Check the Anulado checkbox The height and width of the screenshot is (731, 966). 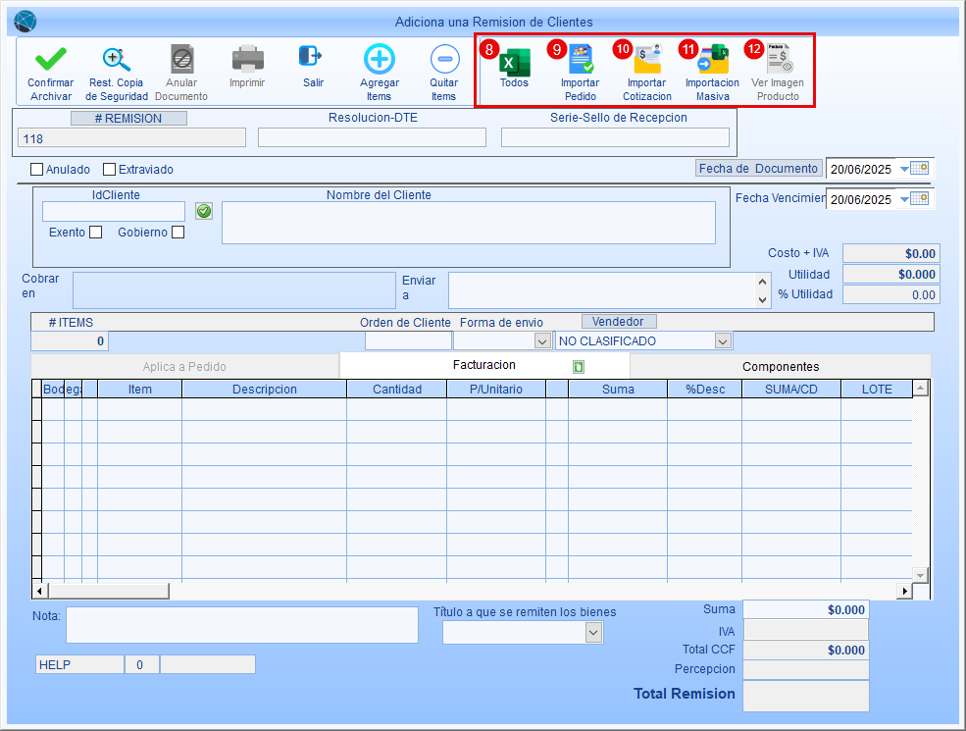pyautogui.click(x=37, y=170)
